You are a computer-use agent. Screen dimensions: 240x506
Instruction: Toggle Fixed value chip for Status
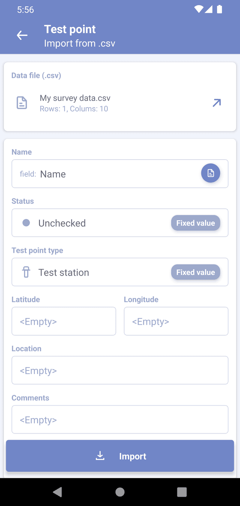coord(195,223)
